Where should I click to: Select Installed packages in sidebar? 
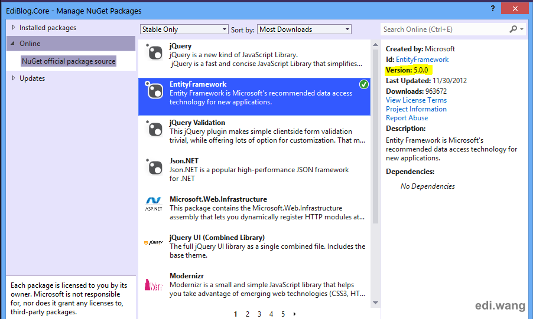click(x=48, y=28)
